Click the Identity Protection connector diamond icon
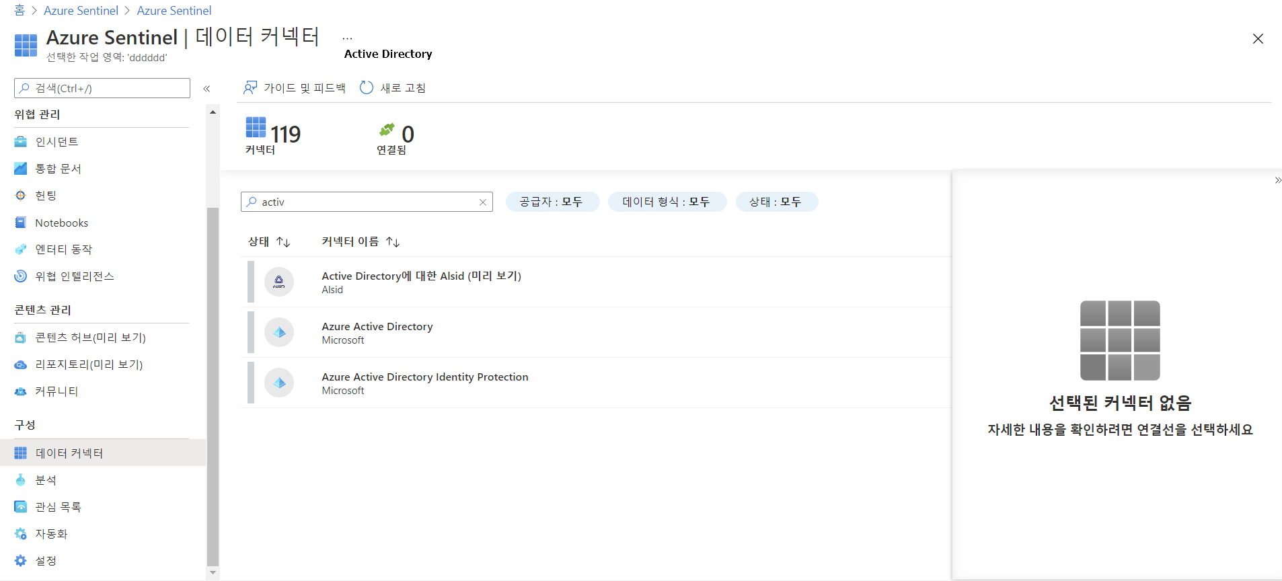1282x581 pixels. click(279, 383)
